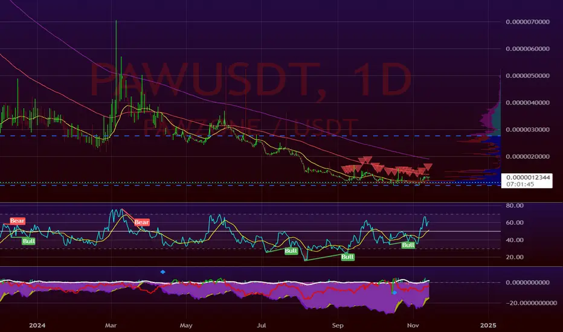
Task: Select the Bear divergence label after March peak
Action: [x=142, y=222]
